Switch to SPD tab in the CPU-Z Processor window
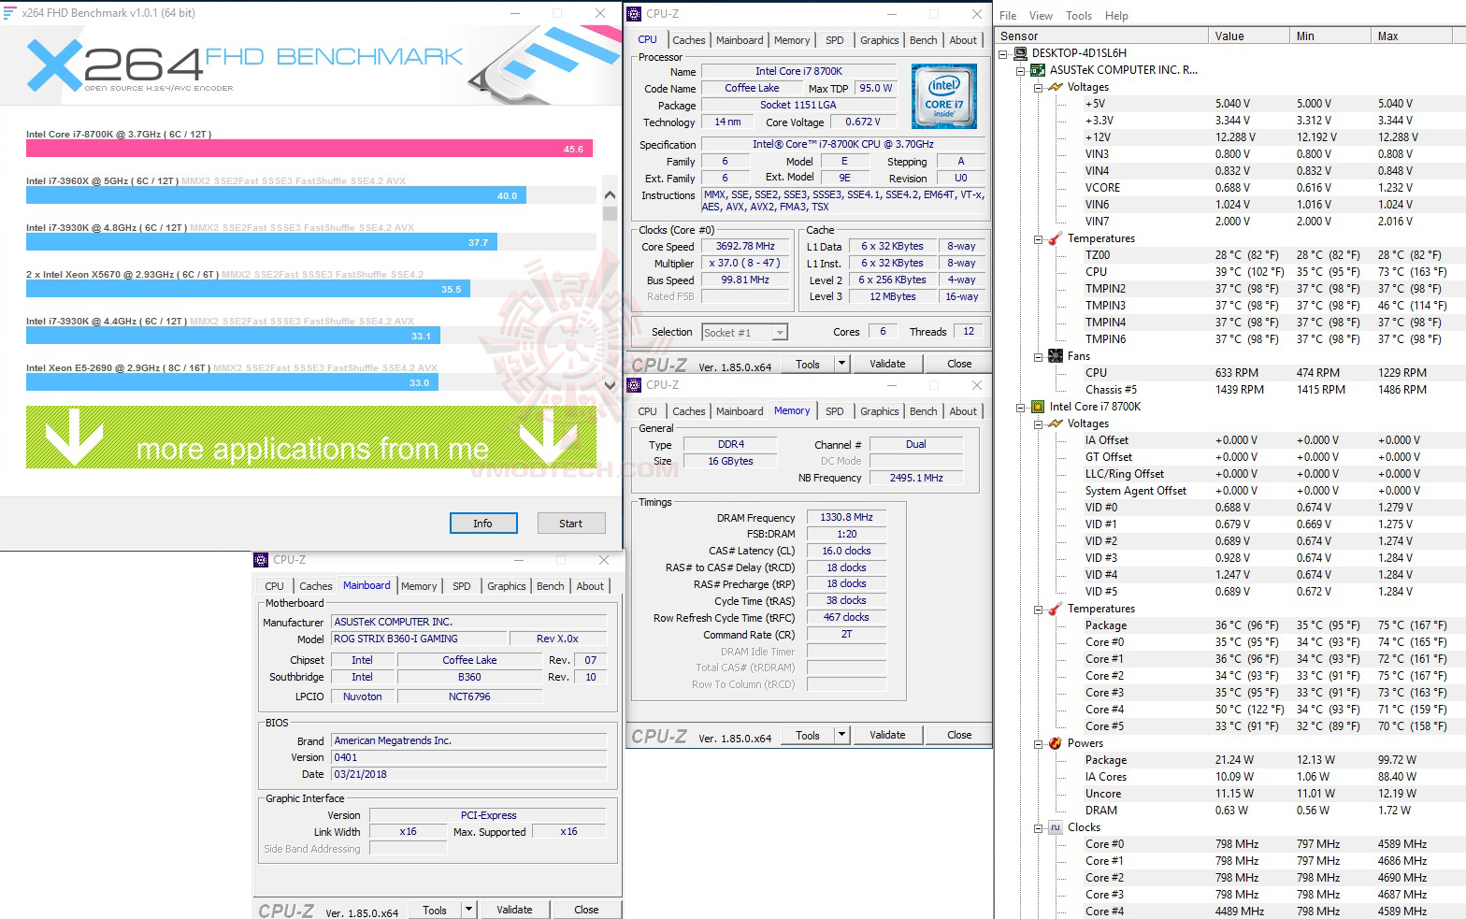1466x919 pixels. click(835, 40)
